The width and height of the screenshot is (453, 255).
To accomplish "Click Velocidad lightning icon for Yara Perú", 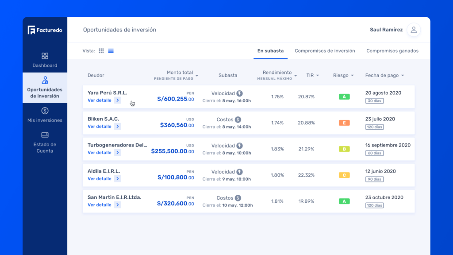I will 239,93.
